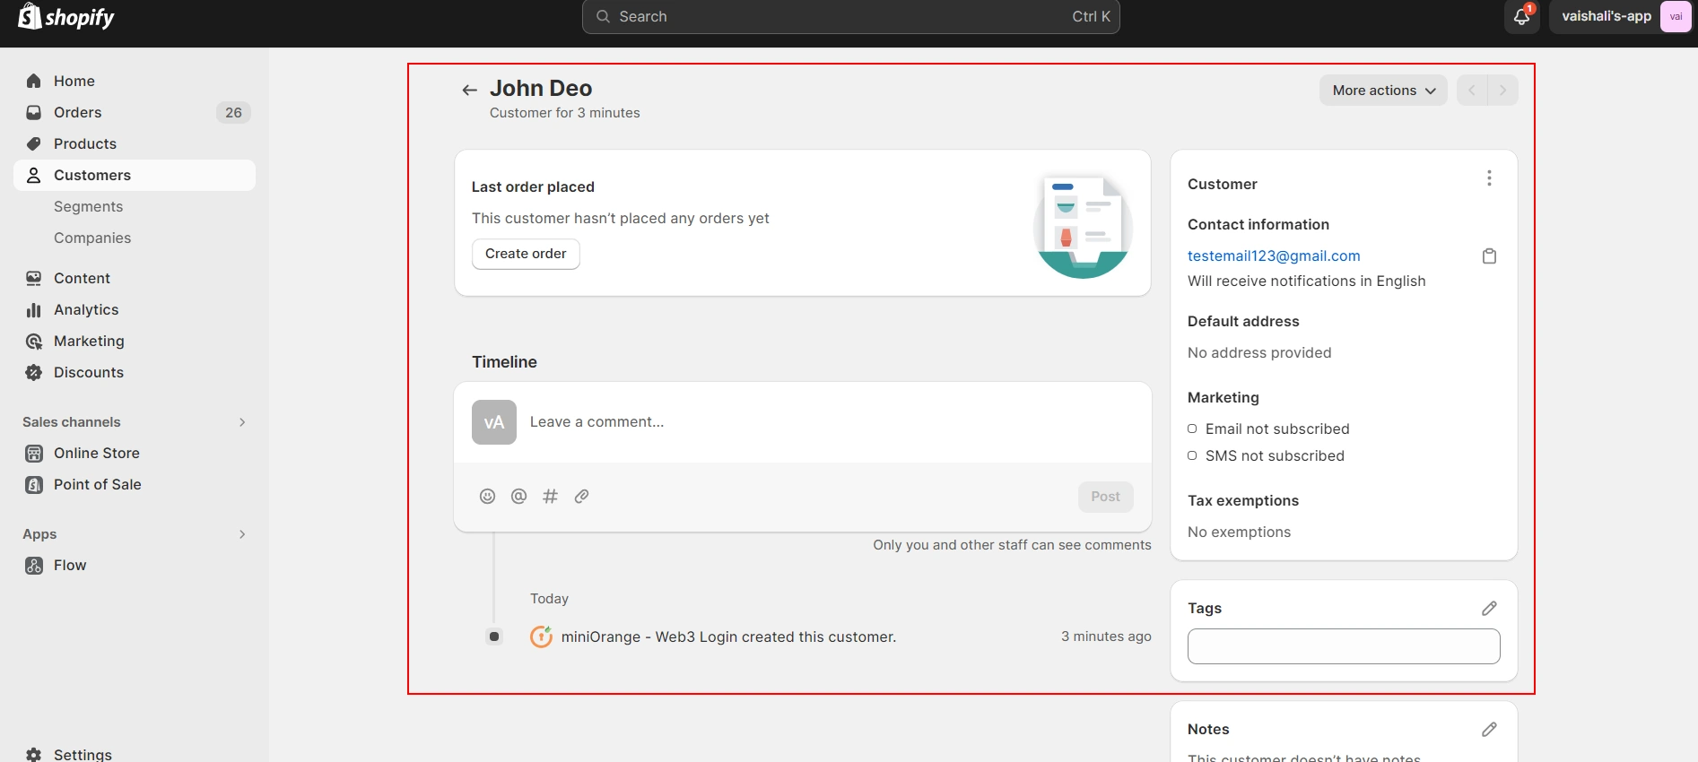The height and width of the screenshot is (762, 1698).
Task: Click the Point of Sale icon
Action: [34, 484]
